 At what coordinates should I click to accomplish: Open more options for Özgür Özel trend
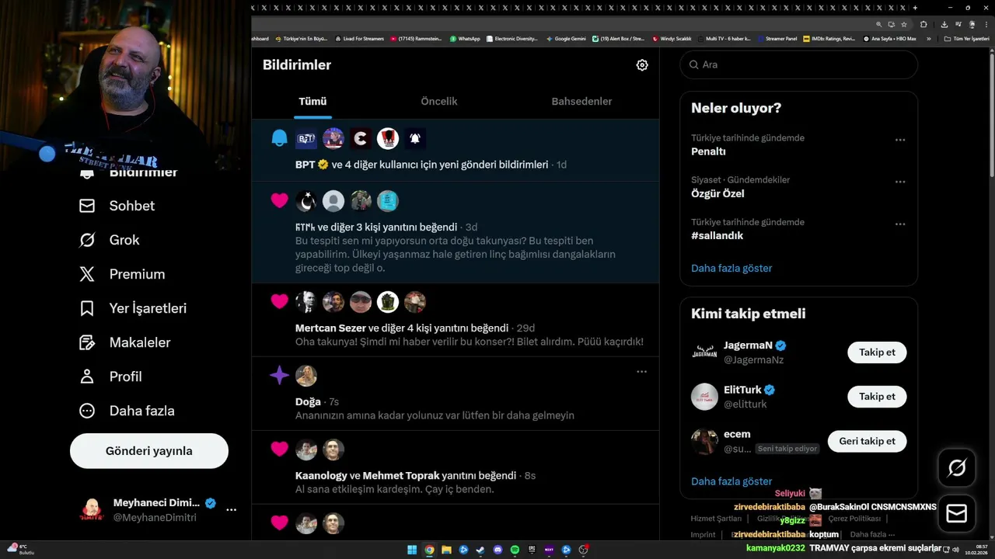pos(900,182)
